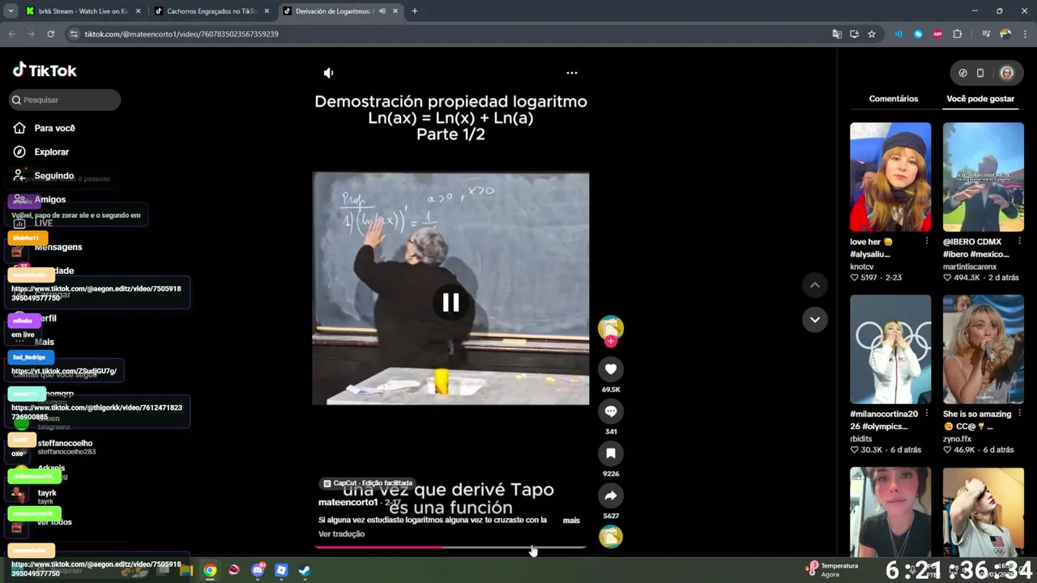Mute the video with the speaker icon
Viewport: 1037px width, 583px height.
[x=328, y=73]
